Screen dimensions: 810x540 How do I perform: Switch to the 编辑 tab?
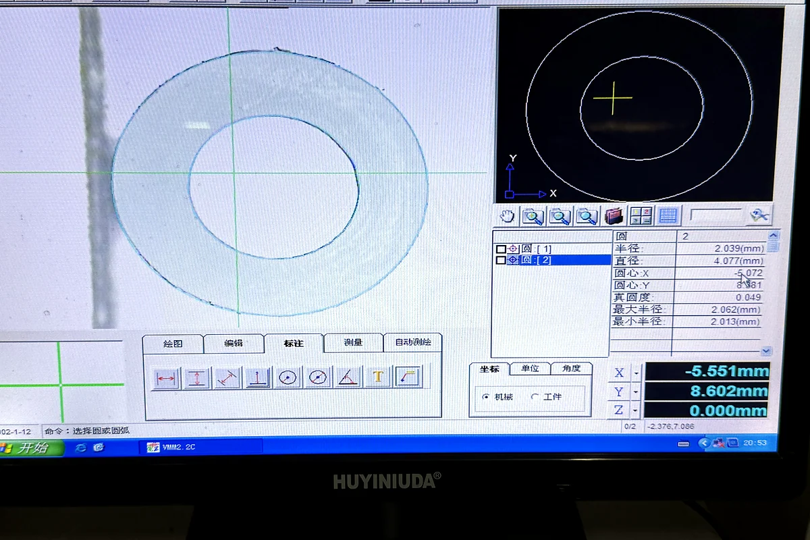pos(234,344)
